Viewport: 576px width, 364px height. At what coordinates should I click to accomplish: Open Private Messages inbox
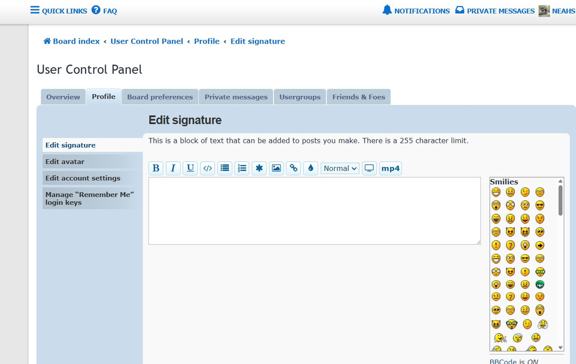tap(495, 11)
